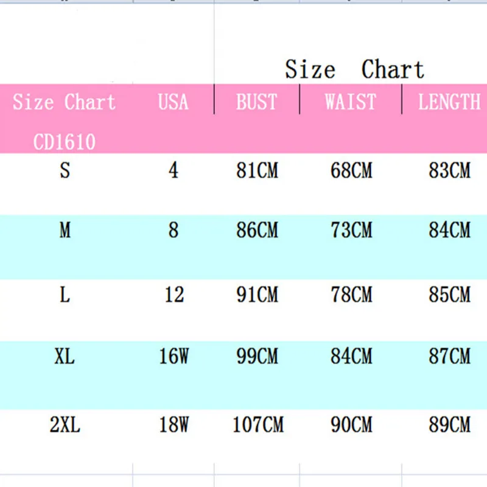This screenshot has width=487, height=487.
Task: Select the USA header cell
Action: (x=173, y=102)
